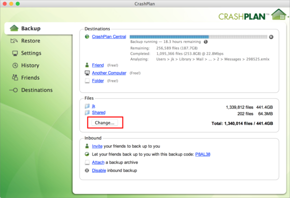Click the drive icon beside Attach
The height and width of the screenshot is (198, 290).
click(x=87, y=163)
